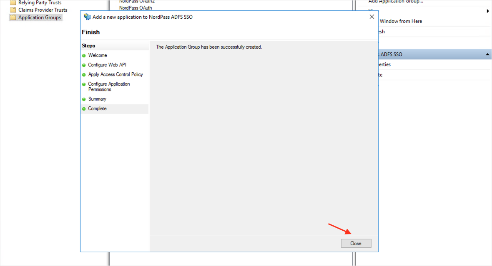Click the Finish heading

tap(90, 32)
